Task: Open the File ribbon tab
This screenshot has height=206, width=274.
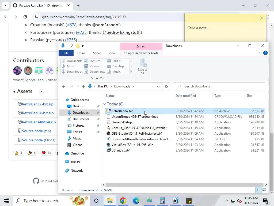Action: [66, 53]
